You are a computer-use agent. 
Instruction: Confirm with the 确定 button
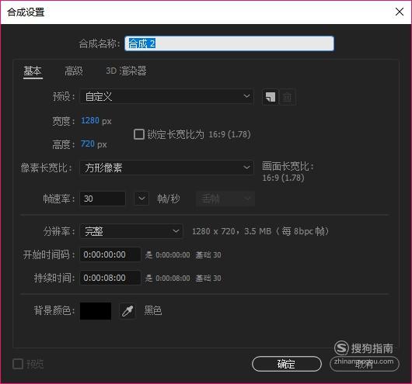pyautogui.click(x=287, y=364)
